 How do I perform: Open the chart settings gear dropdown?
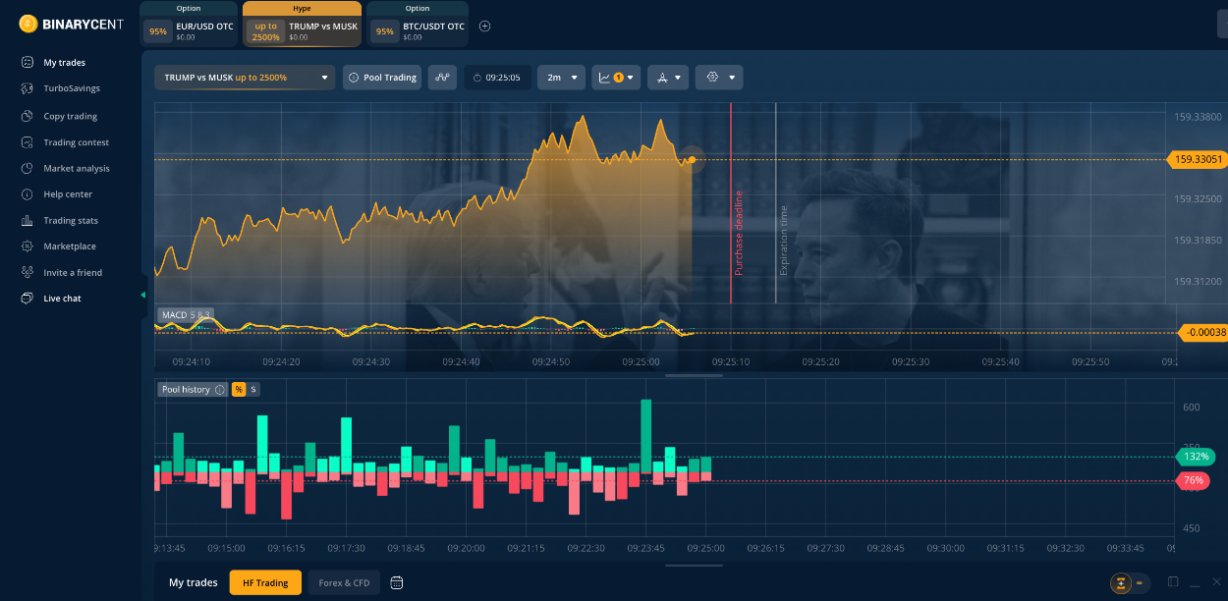coord(719,78)
